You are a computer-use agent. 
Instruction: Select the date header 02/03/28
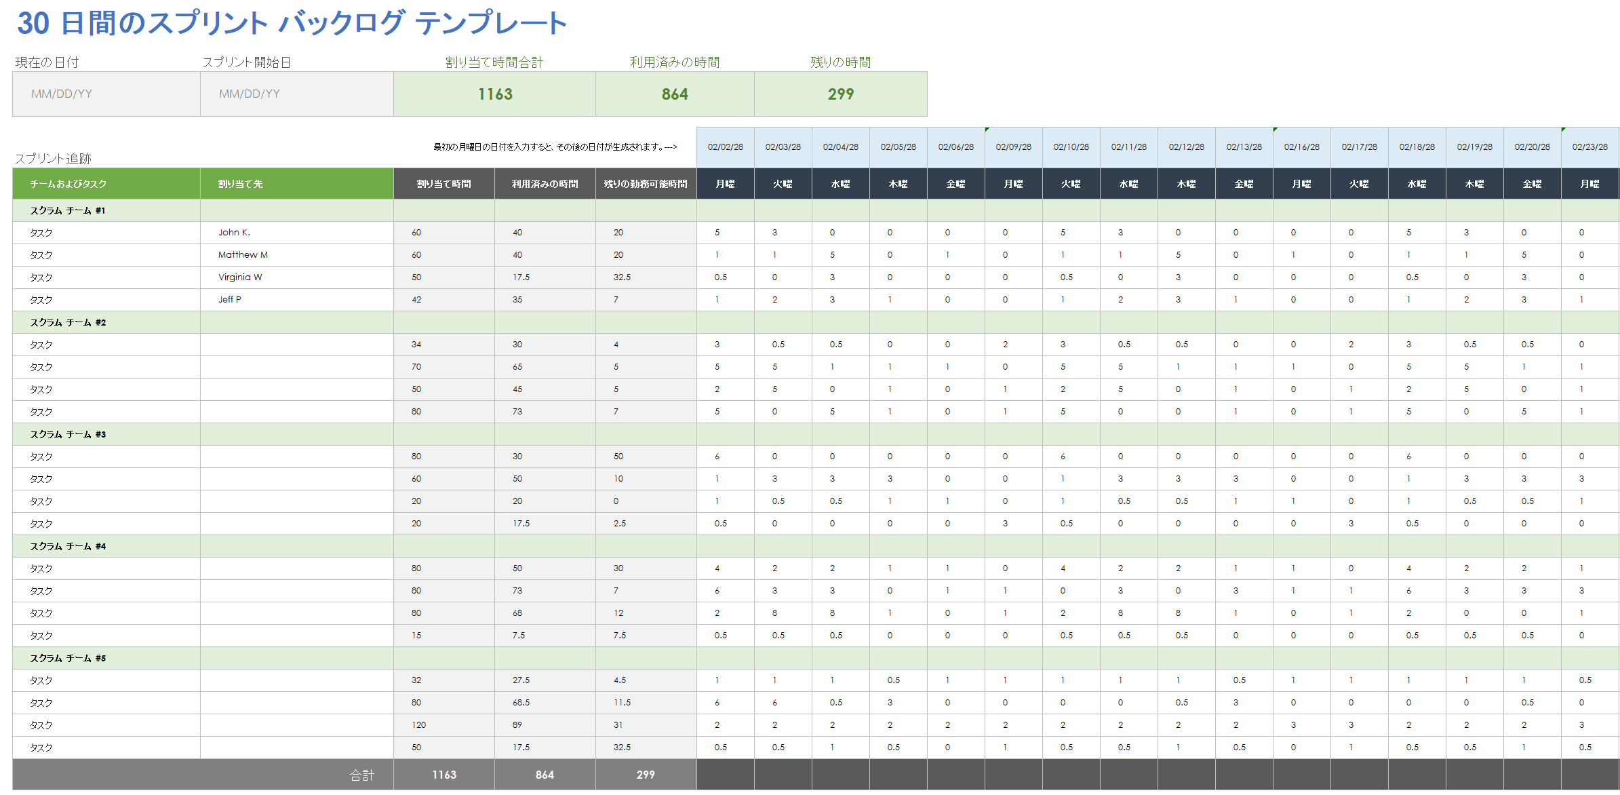(783, 147)
